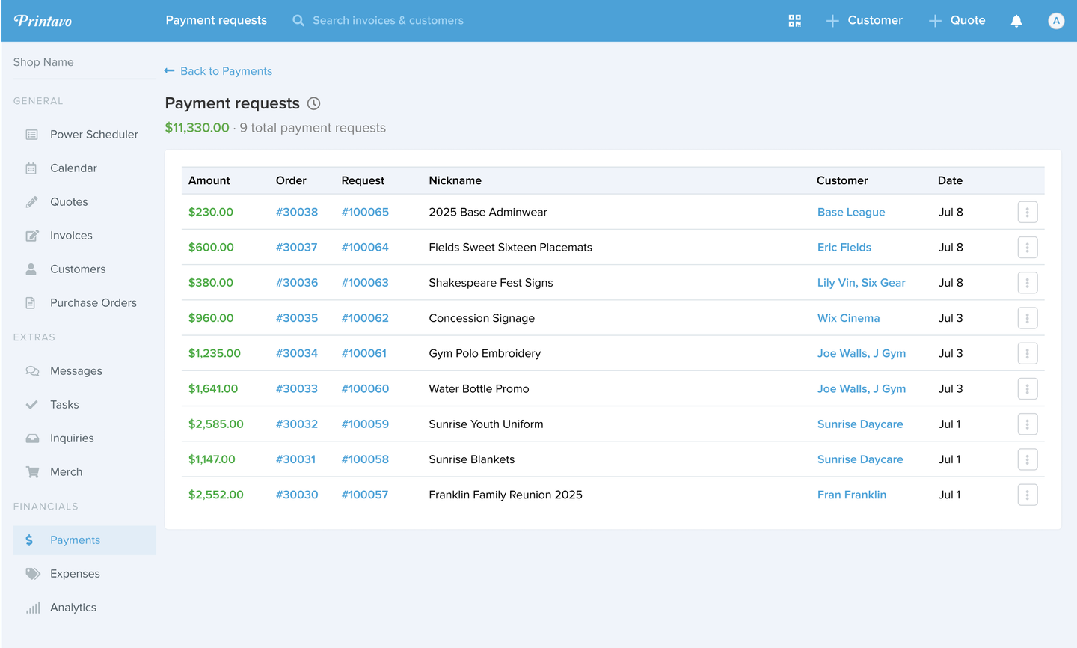Click the Amount column header
This screenshot has width=1077, height=648.
pos(209,180)
